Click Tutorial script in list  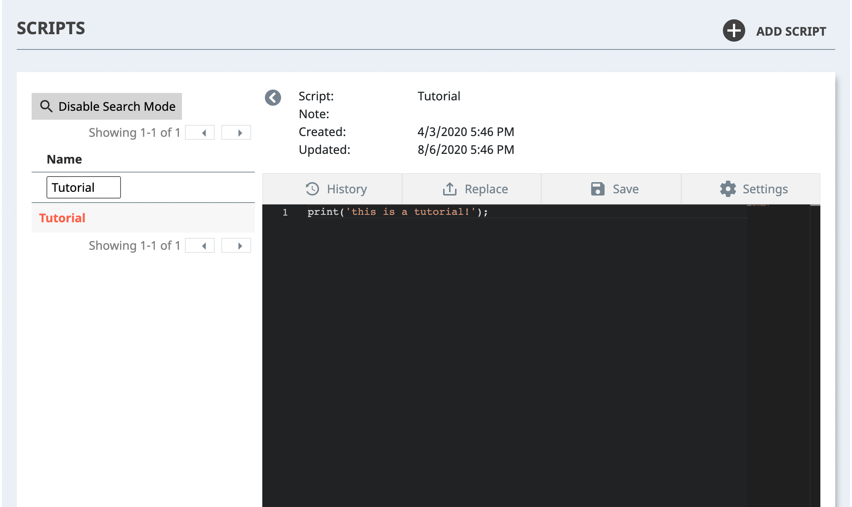coord(62,218)
